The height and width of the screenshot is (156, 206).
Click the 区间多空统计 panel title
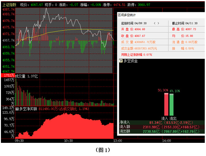127,15
